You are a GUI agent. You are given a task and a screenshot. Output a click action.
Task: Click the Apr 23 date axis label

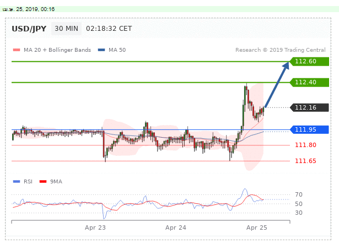click(x=95, y=227)
